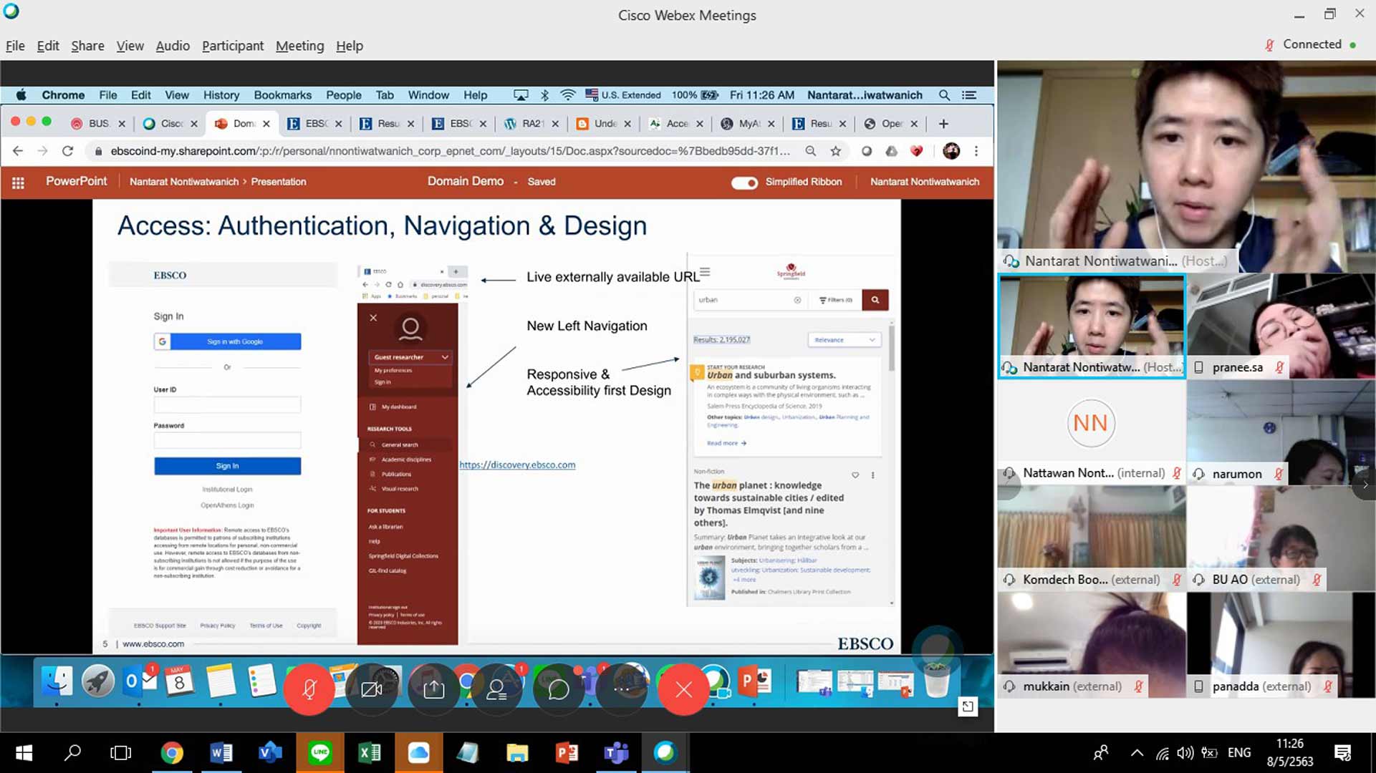1376x773 pixels.
Task: Select pranee.sa video thumbnail
Action: pos(1280,326)
